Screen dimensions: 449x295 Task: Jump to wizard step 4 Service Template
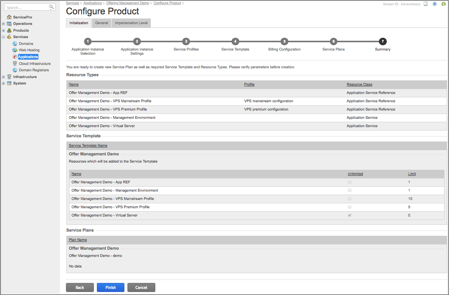(235, 41)
